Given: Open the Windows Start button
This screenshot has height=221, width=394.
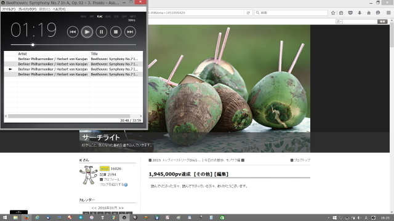Looking at the screenshot, I should 5,217.
